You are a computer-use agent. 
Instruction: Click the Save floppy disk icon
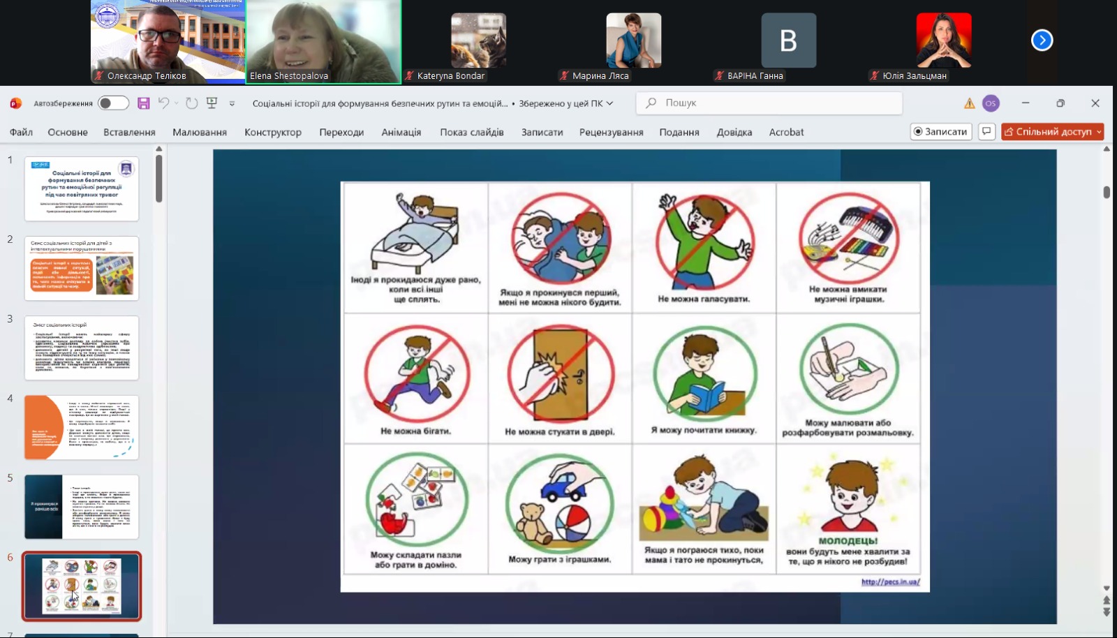click(143, 103)
